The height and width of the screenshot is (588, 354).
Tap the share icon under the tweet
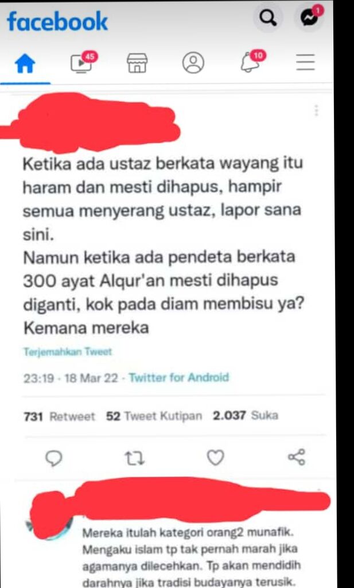pyautogui.click(x=297, y=457)
